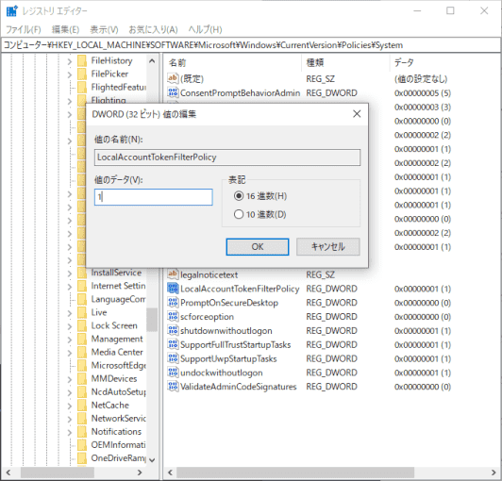The image size is (502, 481).
Task: Click the undockwithoutlogon DWORD icon
Action: (x=173, y=373)
